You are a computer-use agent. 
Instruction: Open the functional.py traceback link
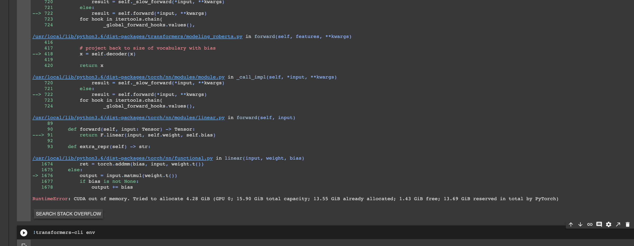(123, 158)
